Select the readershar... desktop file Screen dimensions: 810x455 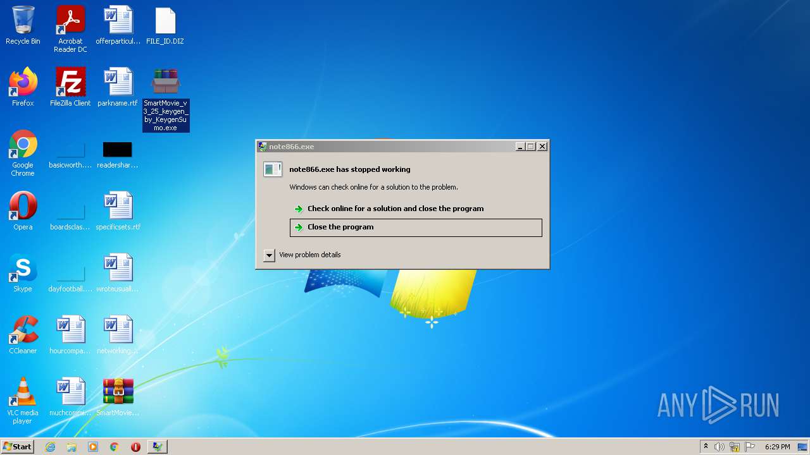[118, 154]
